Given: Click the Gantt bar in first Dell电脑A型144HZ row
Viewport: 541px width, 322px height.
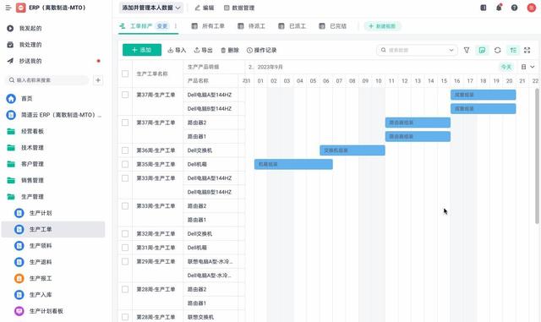Looking at the screenshot, I should coord(484,95).
